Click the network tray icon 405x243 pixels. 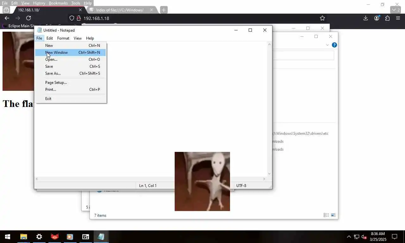click(356, 237)
